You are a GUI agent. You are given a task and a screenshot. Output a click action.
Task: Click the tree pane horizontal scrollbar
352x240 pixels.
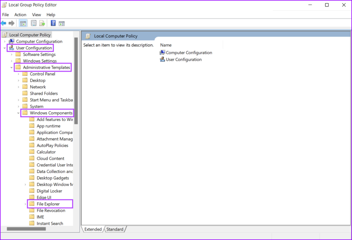[26, 229]
